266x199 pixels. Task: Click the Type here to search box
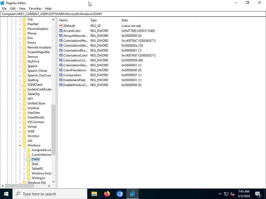50,194
